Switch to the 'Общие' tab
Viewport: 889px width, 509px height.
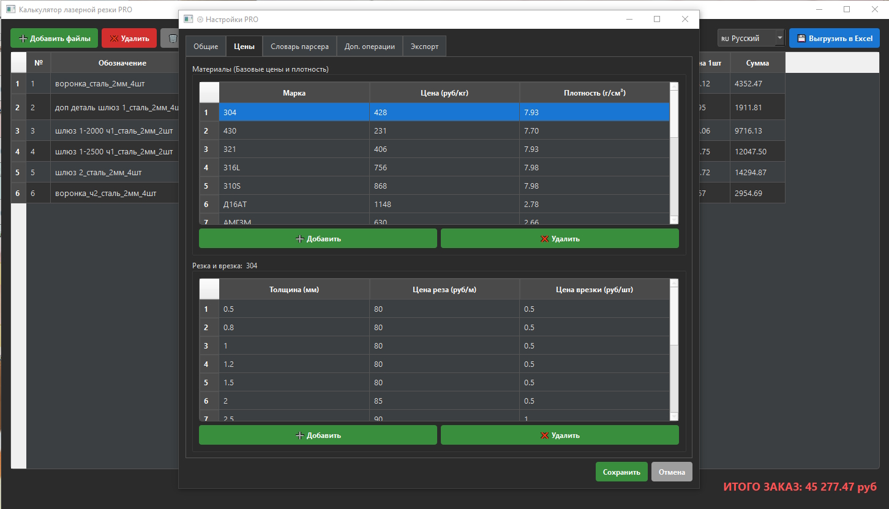pyautogui.click(x=206, y=47)
